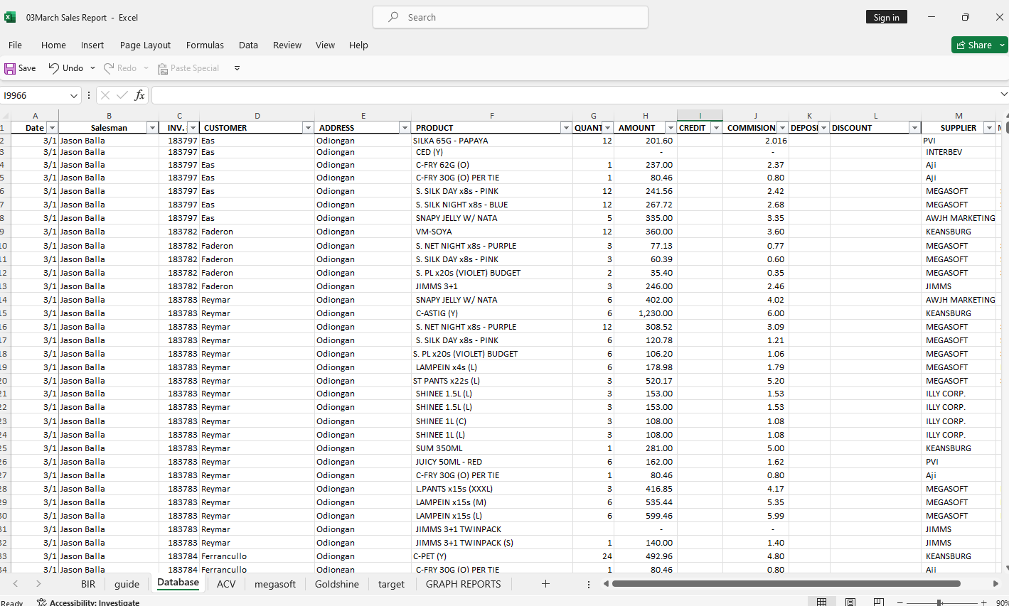Open SUPPLIER column filter dropdown
The height and width of the screenshot is (606, 1009).
[x=989, y=128]
